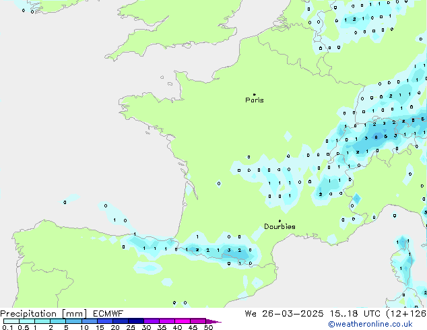Pick the magenta swatch between 40 and 45

point(183,321)
